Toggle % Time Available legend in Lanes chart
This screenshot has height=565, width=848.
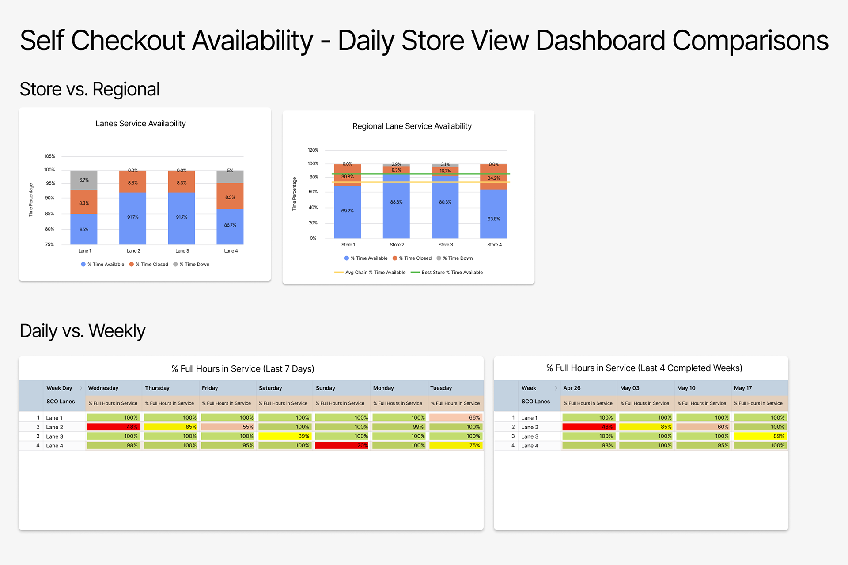pyautogui.click(x=102, y=265)
